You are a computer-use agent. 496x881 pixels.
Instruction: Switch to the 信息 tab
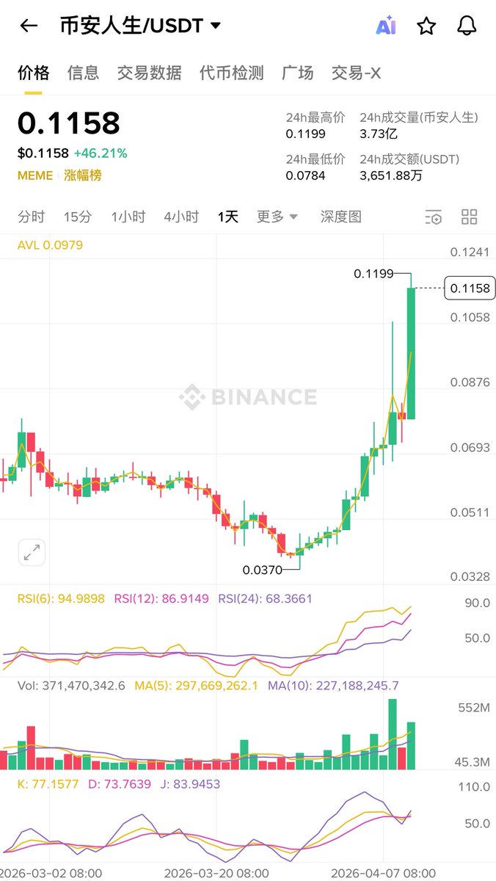click(x=83, y=73)
